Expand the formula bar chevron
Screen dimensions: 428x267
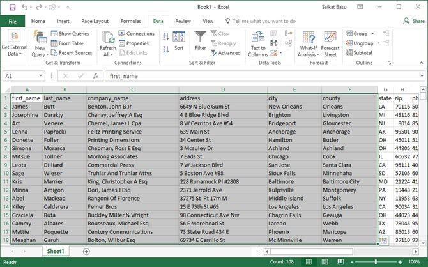[422, 76]
